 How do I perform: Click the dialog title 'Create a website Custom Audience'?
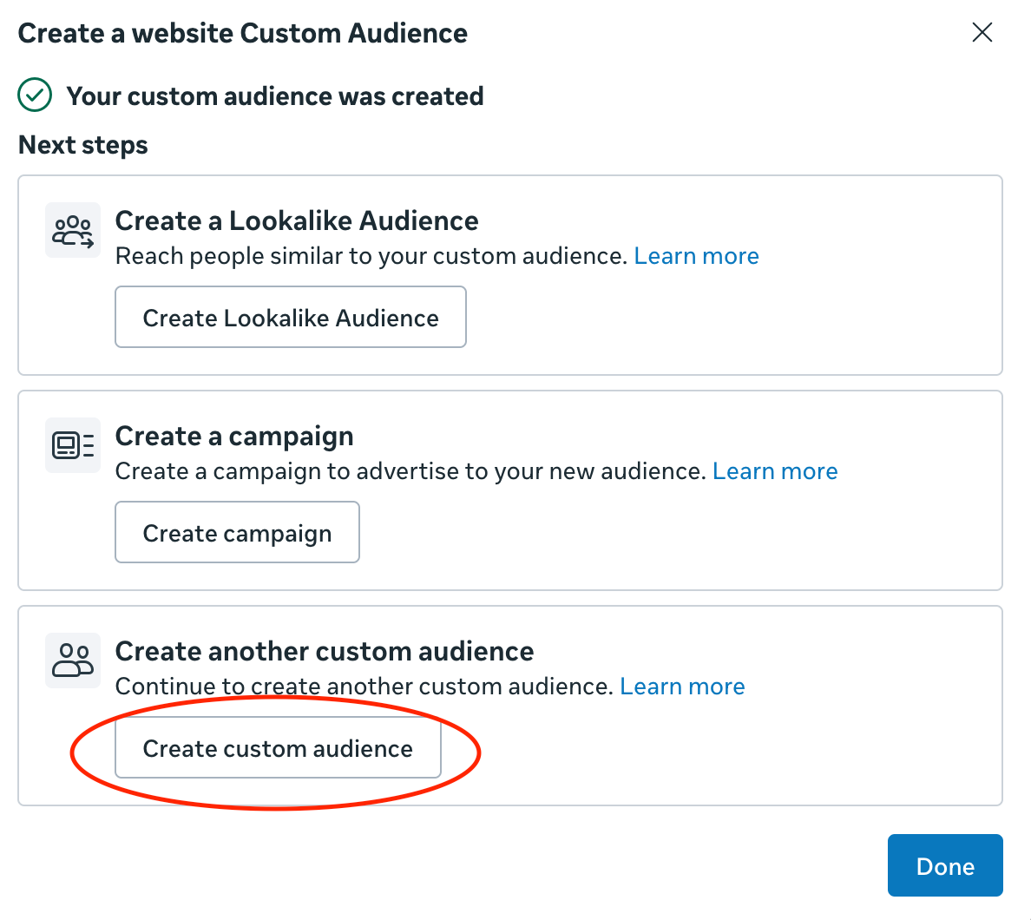pyautogui.click(x=243, y=33)
